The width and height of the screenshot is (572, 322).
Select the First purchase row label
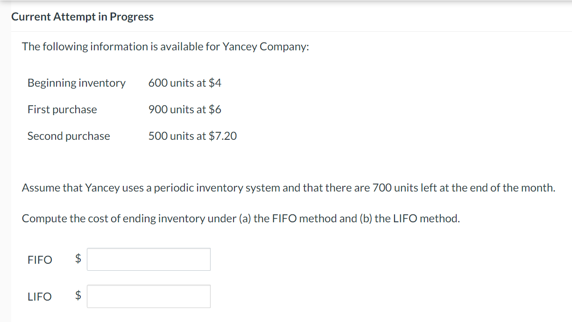[x=62, y=109]
